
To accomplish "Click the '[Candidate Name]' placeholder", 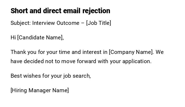I will 40,38.
